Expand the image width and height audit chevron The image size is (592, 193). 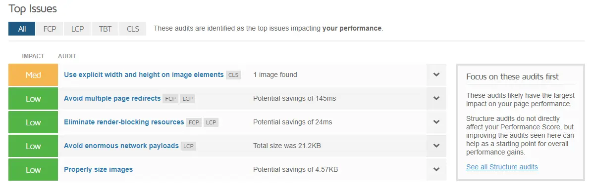pyautogui.click(x=436, y=75)
